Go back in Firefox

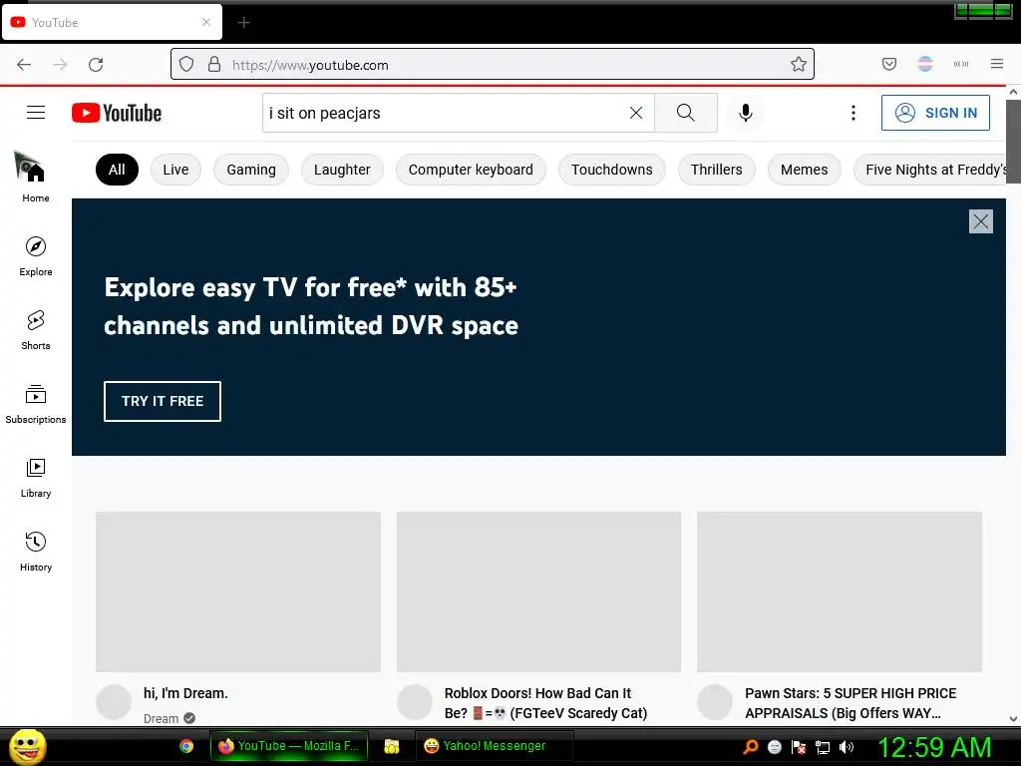click(24, 64)
